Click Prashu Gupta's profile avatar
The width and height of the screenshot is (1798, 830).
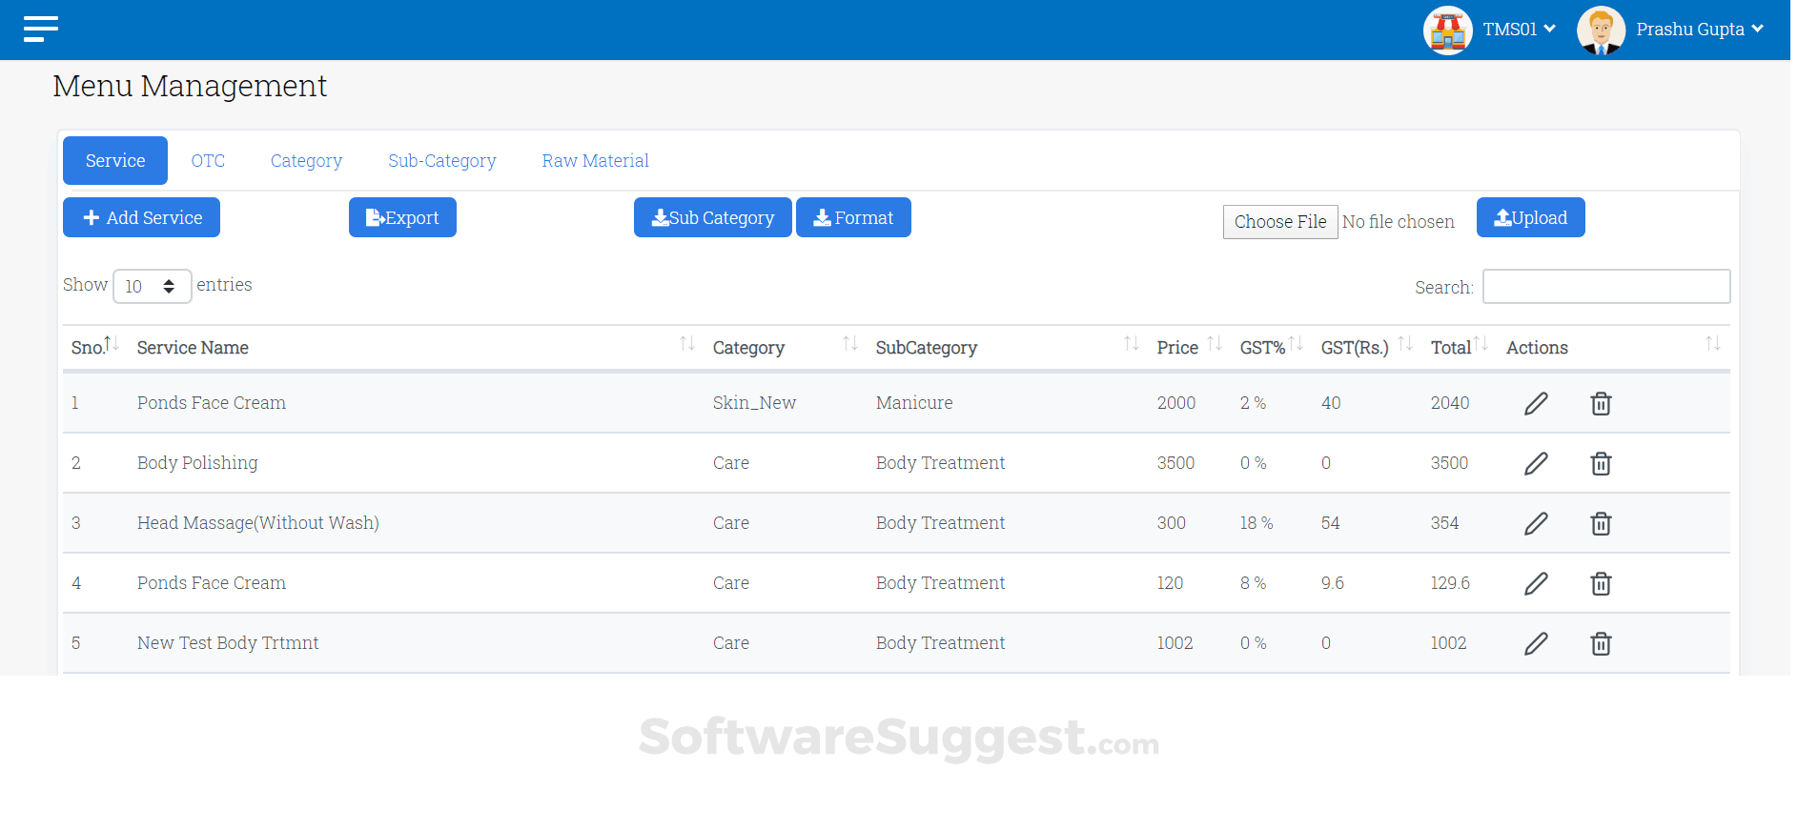(x=1601, y=30)
